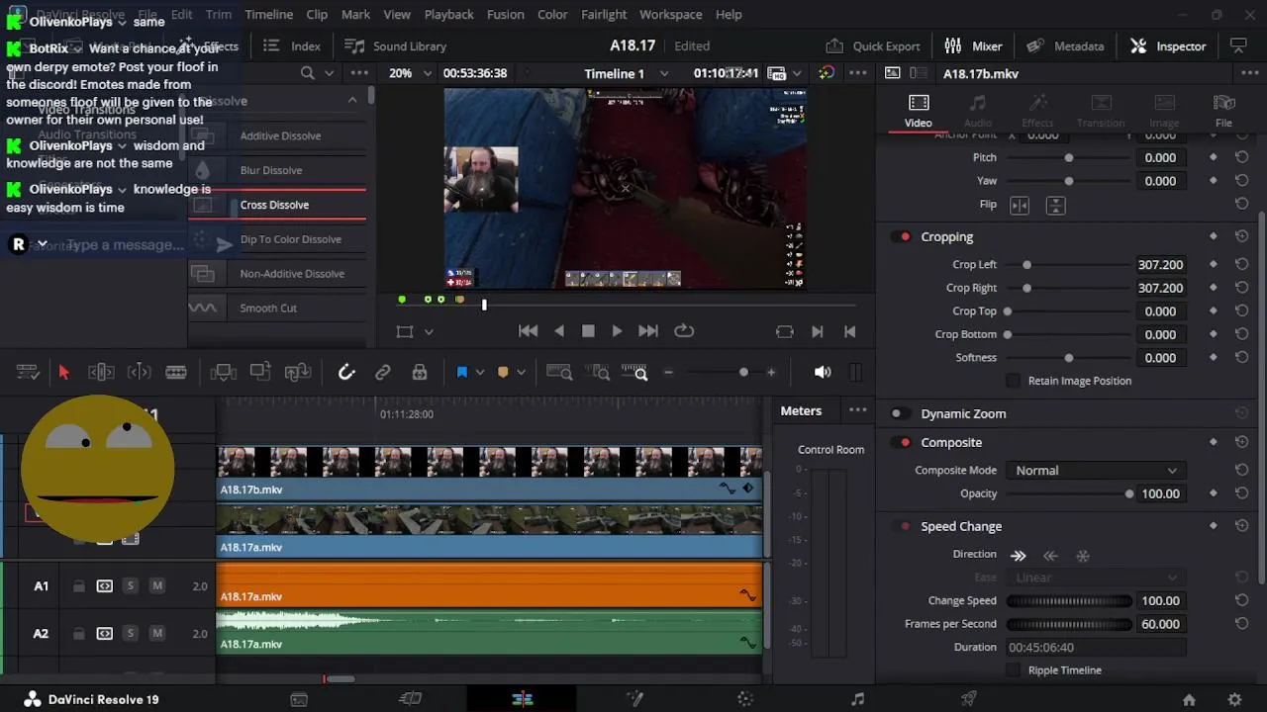Open the Edit menu
The width and height of the screenshot is (1267, 712).
(x=182, y=14)
